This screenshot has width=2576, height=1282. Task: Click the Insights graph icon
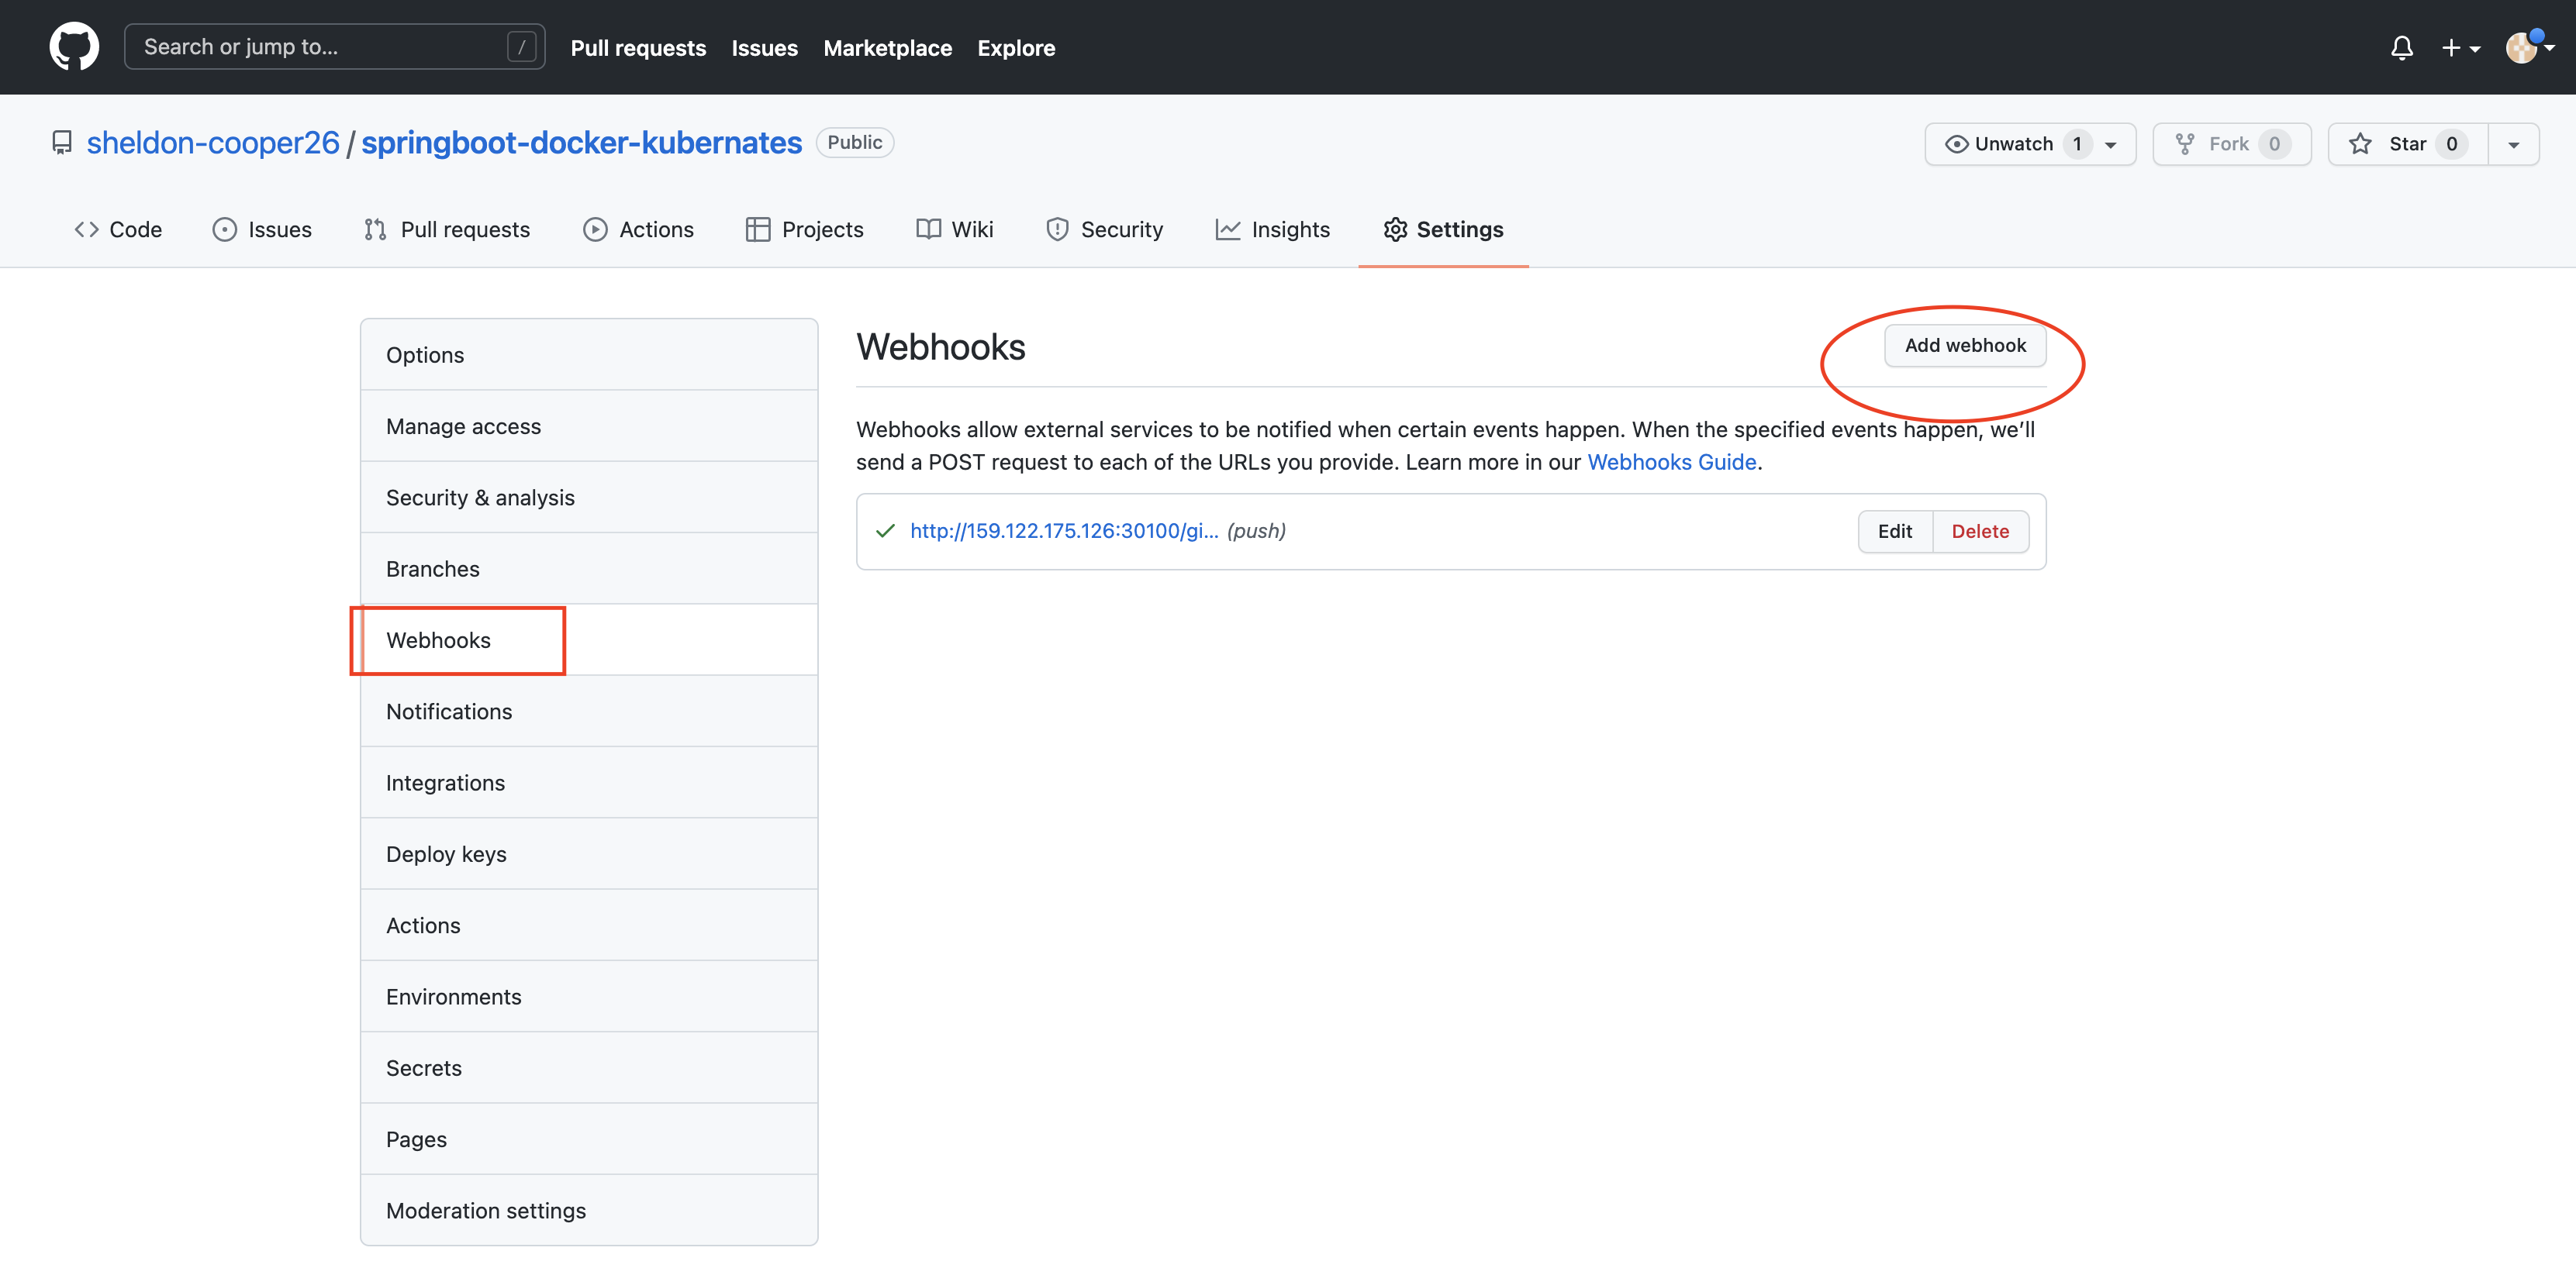click(x=1228, y=229)
